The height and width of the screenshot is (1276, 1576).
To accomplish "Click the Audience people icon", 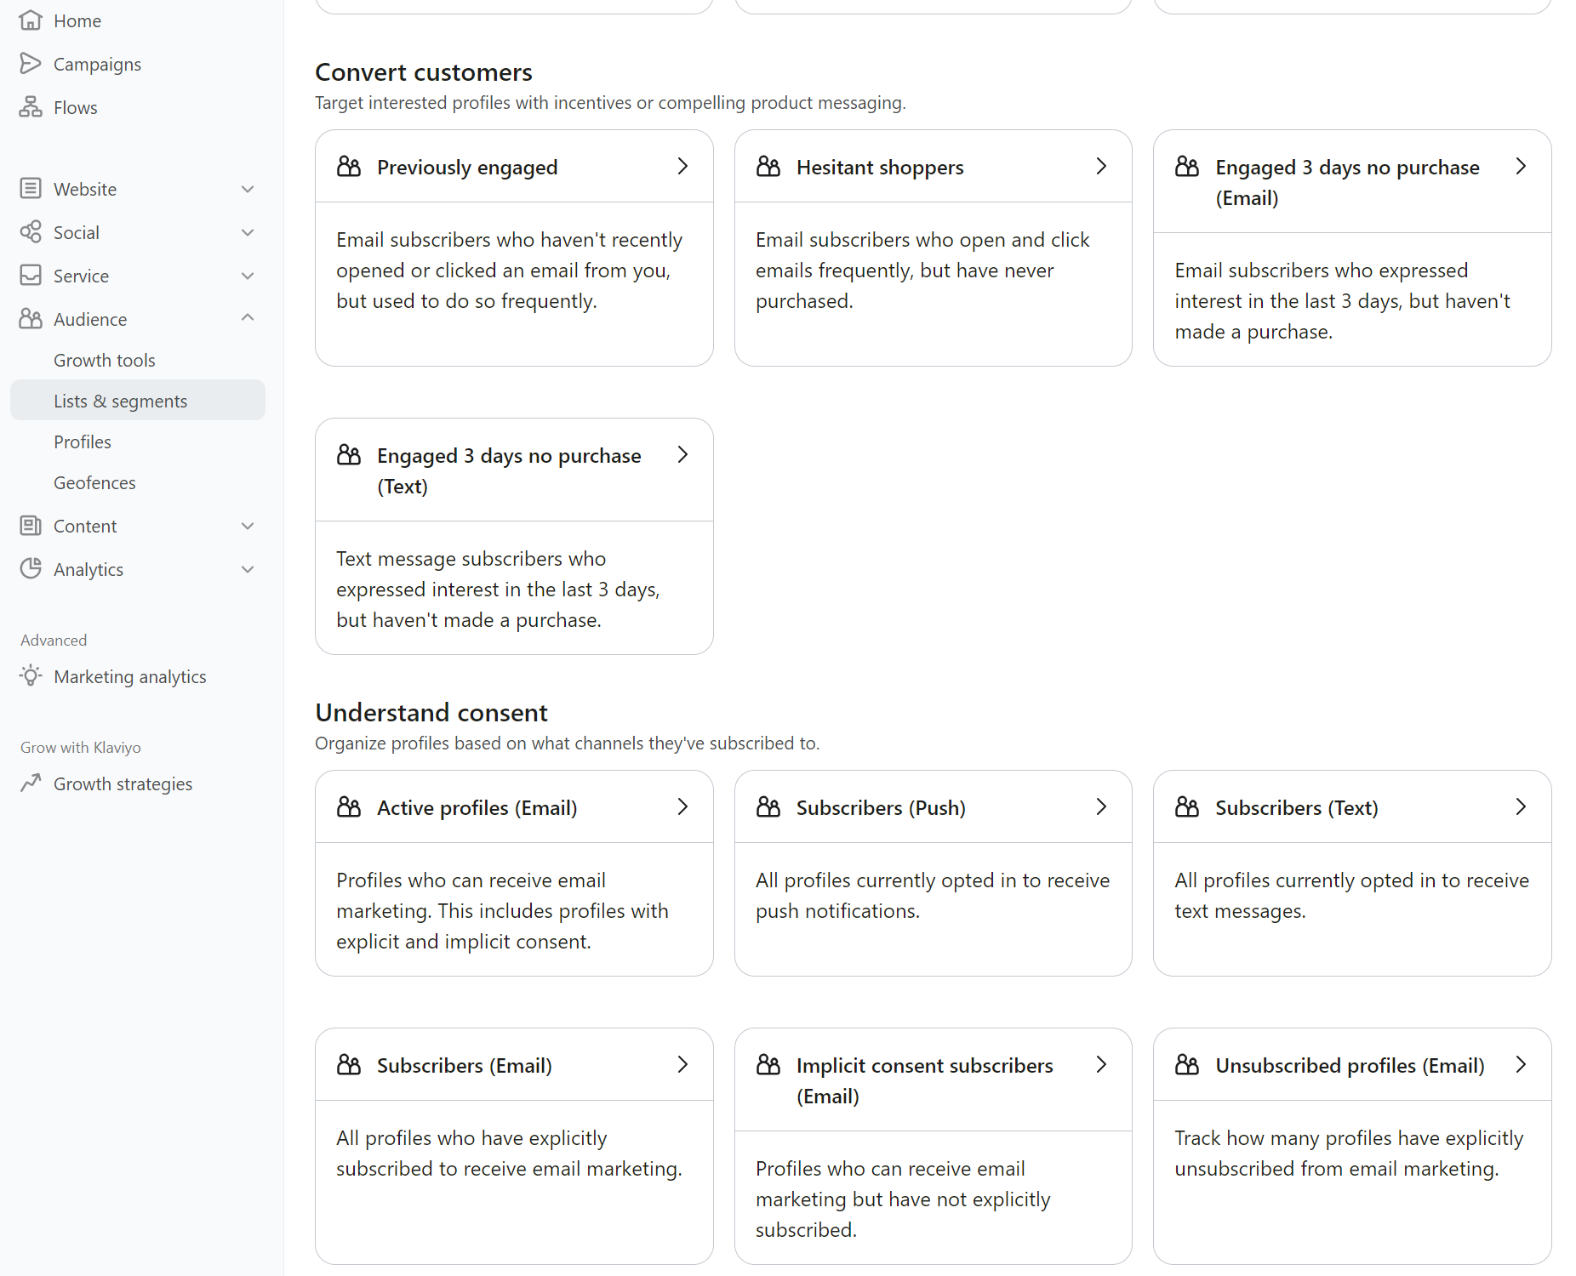I will coord(31,318).
